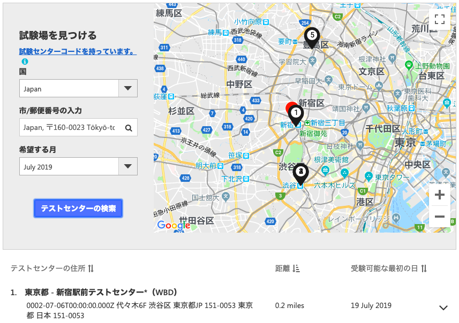
Task: Toggle fullscreen map view
Action: tap(440, 20)
